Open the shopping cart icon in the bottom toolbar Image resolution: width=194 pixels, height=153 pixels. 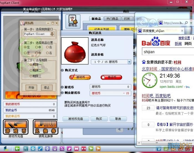tap(26, 149)
